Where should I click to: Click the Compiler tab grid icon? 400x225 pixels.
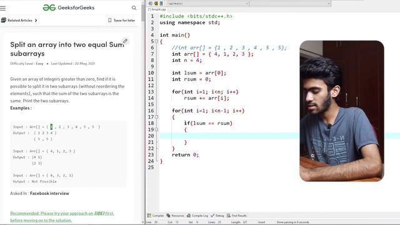click(149, 216)
